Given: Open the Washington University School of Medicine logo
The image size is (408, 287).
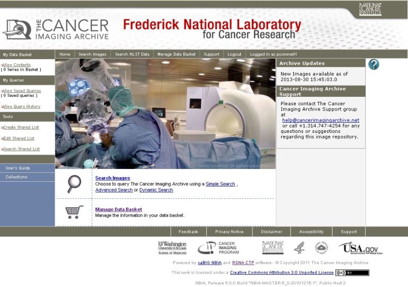Looking at the screenshot, I should point(173,248).
